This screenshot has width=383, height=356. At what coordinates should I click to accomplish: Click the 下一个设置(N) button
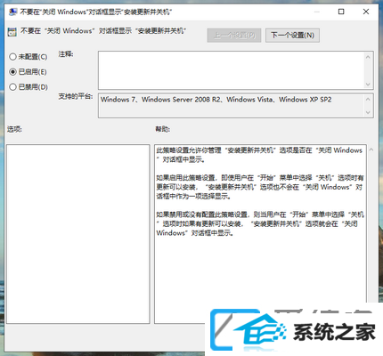(292, 36)
